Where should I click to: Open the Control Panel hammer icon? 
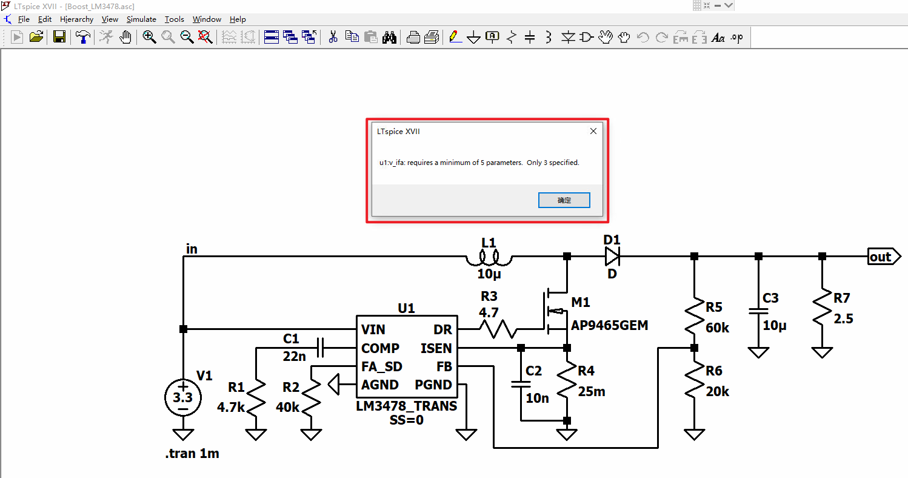(82, 37)
